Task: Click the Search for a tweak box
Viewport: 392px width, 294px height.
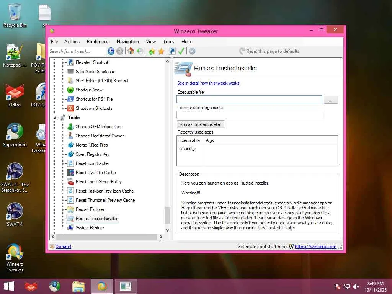Action: tap(77, 51)
